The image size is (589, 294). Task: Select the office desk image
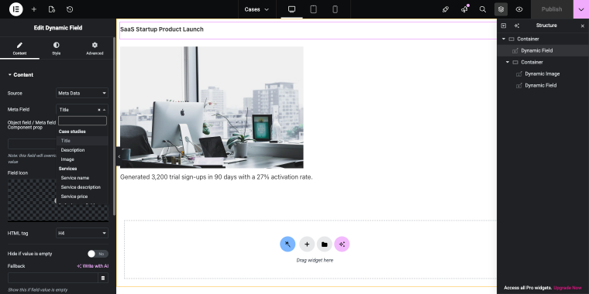tap(212, 108)
